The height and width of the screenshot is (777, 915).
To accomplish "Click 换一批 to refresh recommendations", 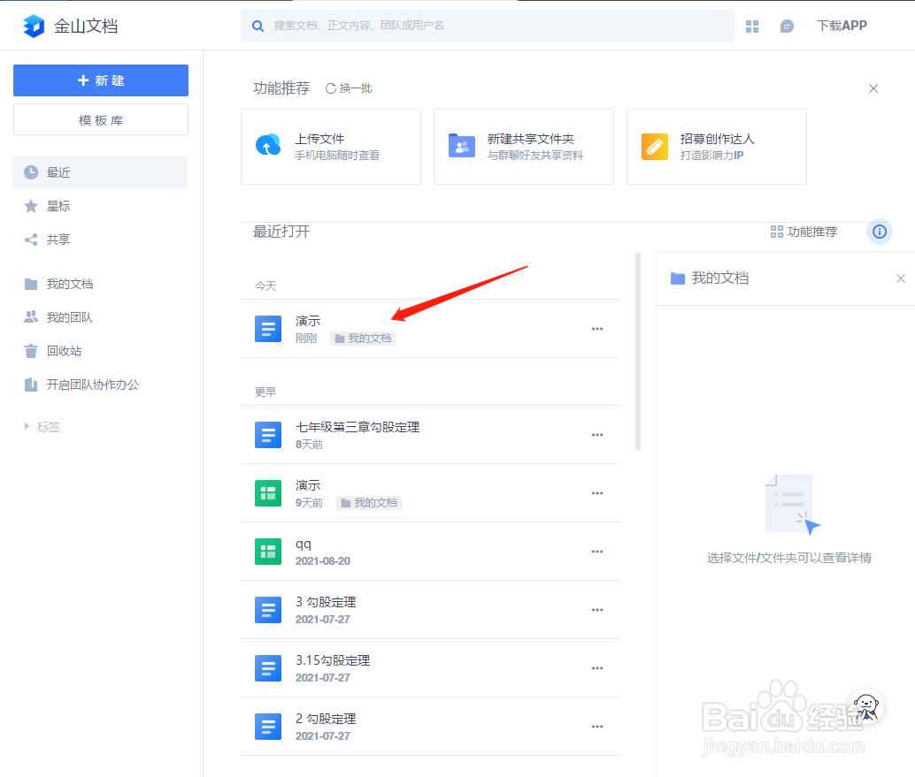I will click(349, 88).
